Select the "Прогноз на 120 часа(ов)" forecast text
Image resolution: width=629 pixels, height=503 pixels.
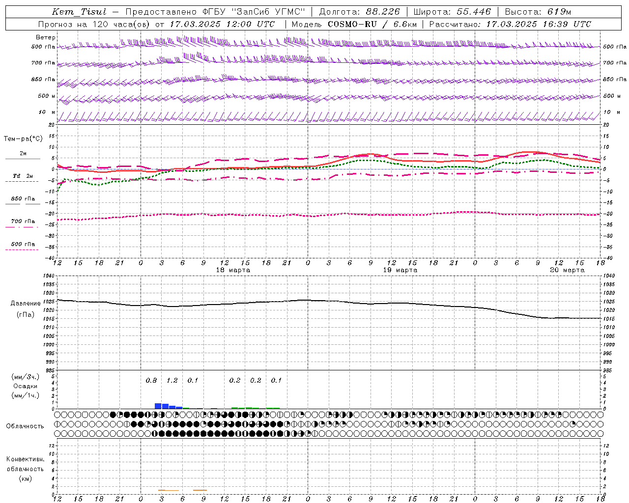(x=94, y=24)
